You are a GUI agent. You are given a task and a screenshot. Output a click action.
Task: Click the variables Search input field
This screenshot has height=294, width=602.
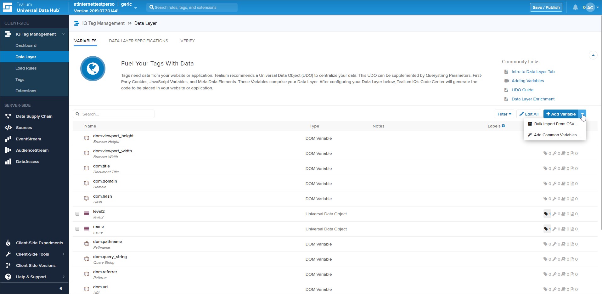[x=117, y=114]
